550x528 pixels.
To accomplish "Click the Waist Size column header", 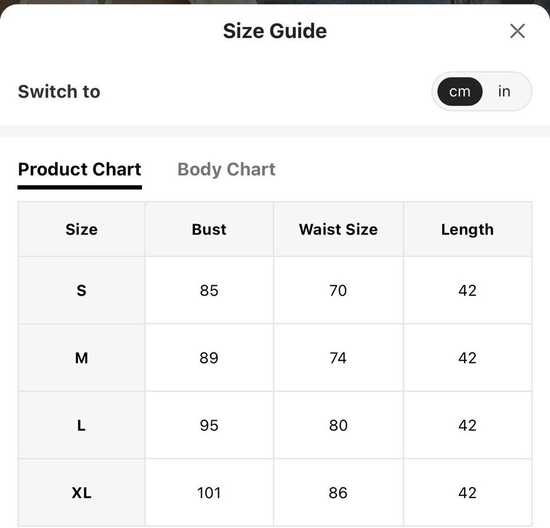I will click(338, 229).
